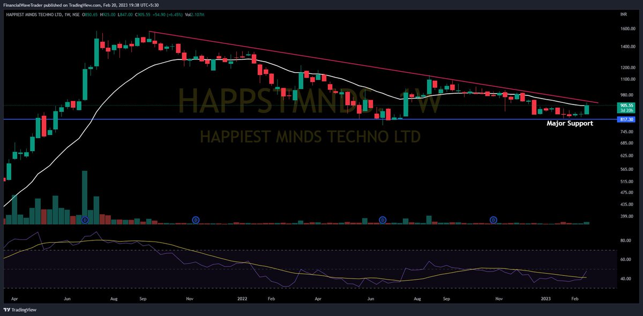Click the 1600.00 price axis label
643x316 pixels.
(x=627, y=29)
